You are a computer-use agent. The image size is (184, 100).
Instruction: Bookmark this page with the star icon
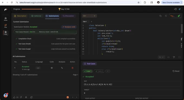(x=139, y=2)
